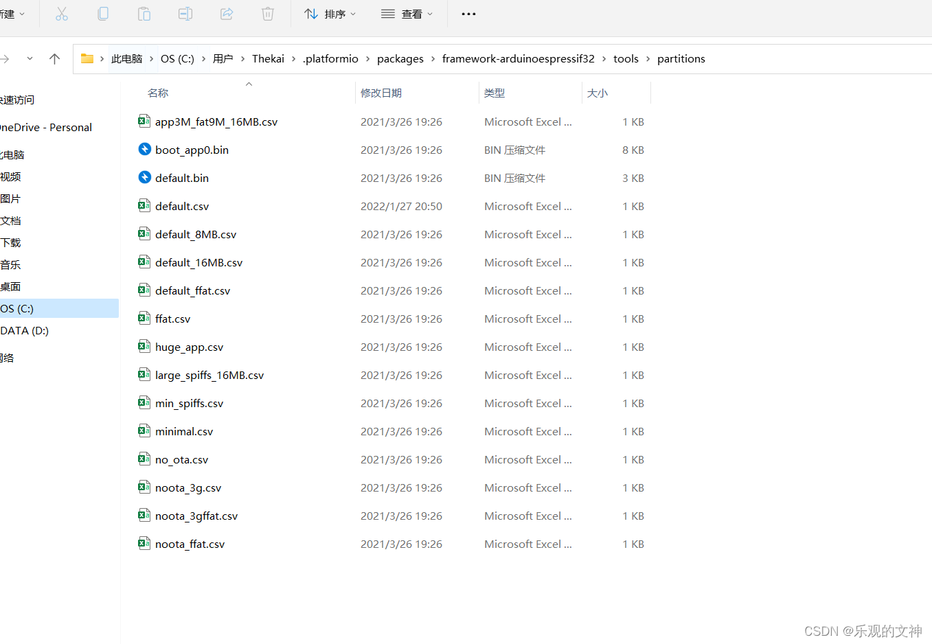This screenshot has width=932, height=644.
Task: Select 桌面 folder in sidebar
Action: tap(10, 287)
